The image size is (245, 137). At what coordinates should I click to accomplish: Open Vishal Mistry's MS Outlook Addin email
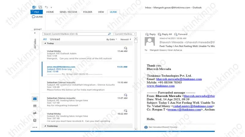click(87, 54)
